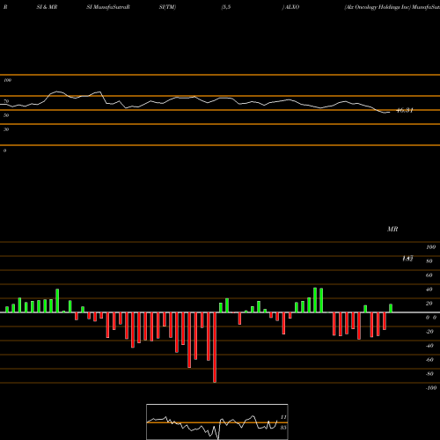Click the MR value label near 80
The image size is (440, 440).
(407, 259)
